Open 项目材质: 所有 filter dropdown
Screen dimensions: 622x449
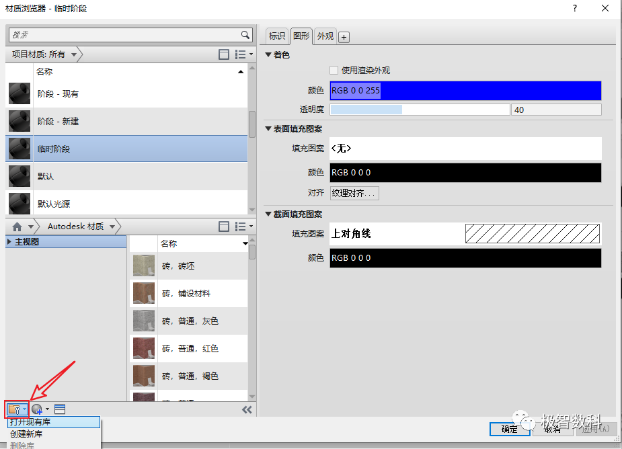[x=74, y=54]
